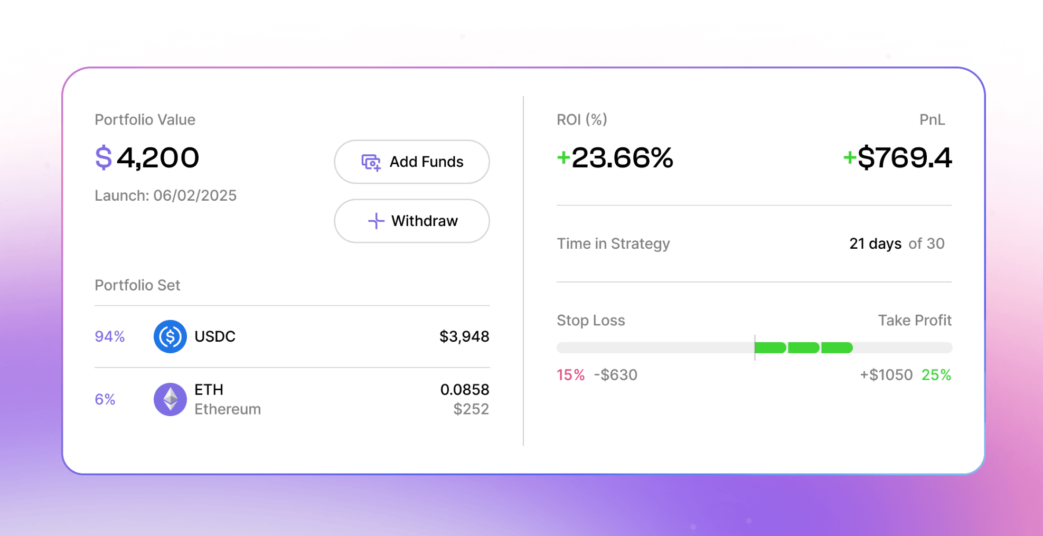Click the +23.66% ROI figure
The width and height of the screenshot is (1043, 536).
tap(622, 157)
